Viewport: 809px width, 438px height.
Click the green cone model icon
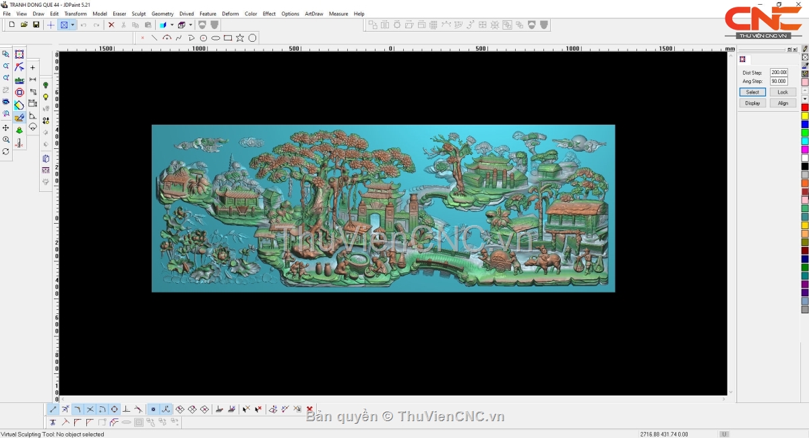click(20, 130)
